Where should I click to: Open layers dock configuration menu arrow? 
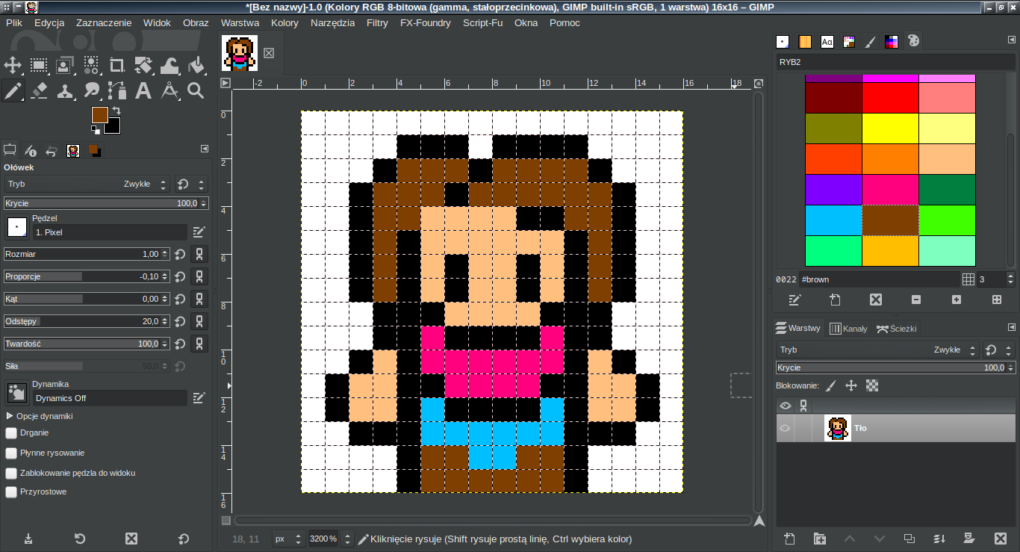[1011, 327]
